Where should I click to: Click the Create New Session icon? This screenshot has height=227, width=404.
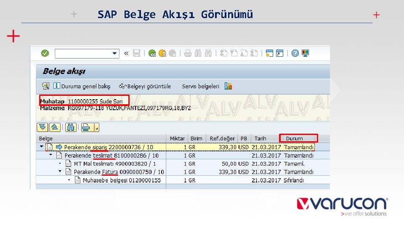tap(269, 53)
